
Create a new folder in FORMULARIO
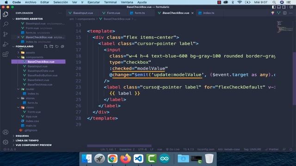[x=51, y=46]
